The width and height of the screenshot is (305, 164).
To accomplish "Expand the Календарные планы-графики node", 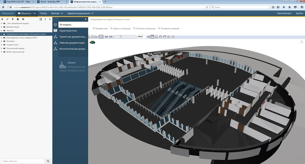I will point(2,38).
